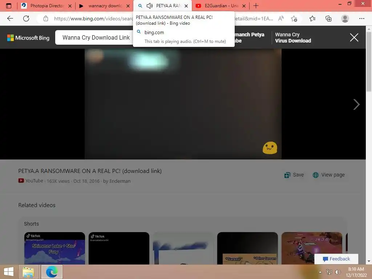Open the tab actions menu icon
This screenshot has width=372, height=279.
click(9, 6)
